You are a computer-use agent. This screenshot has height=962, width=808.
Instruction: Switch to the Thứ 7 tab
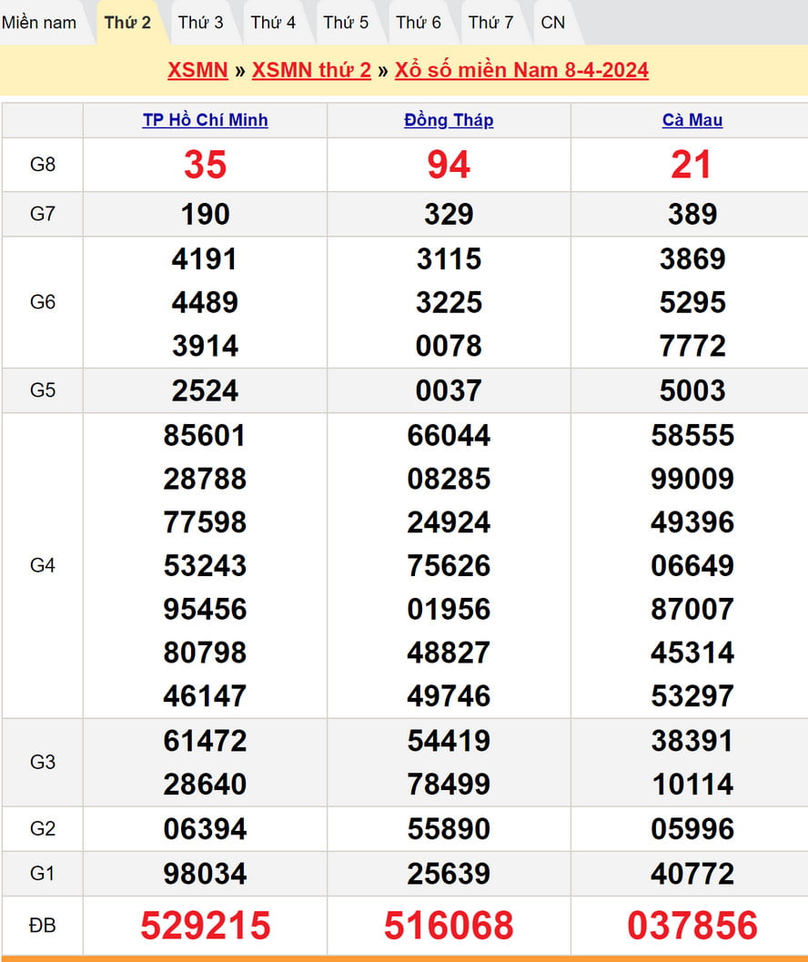[x=490, y=23]
